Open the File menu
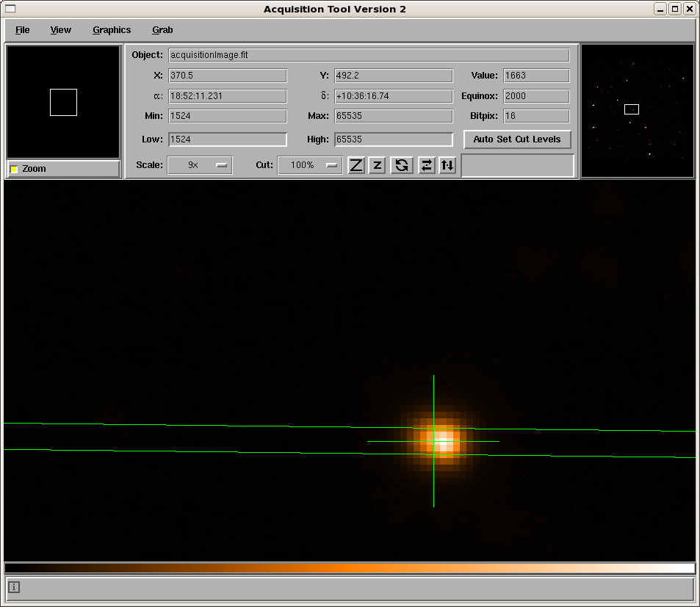The height and width of the screenshot is (607, 700). [23, 30]
